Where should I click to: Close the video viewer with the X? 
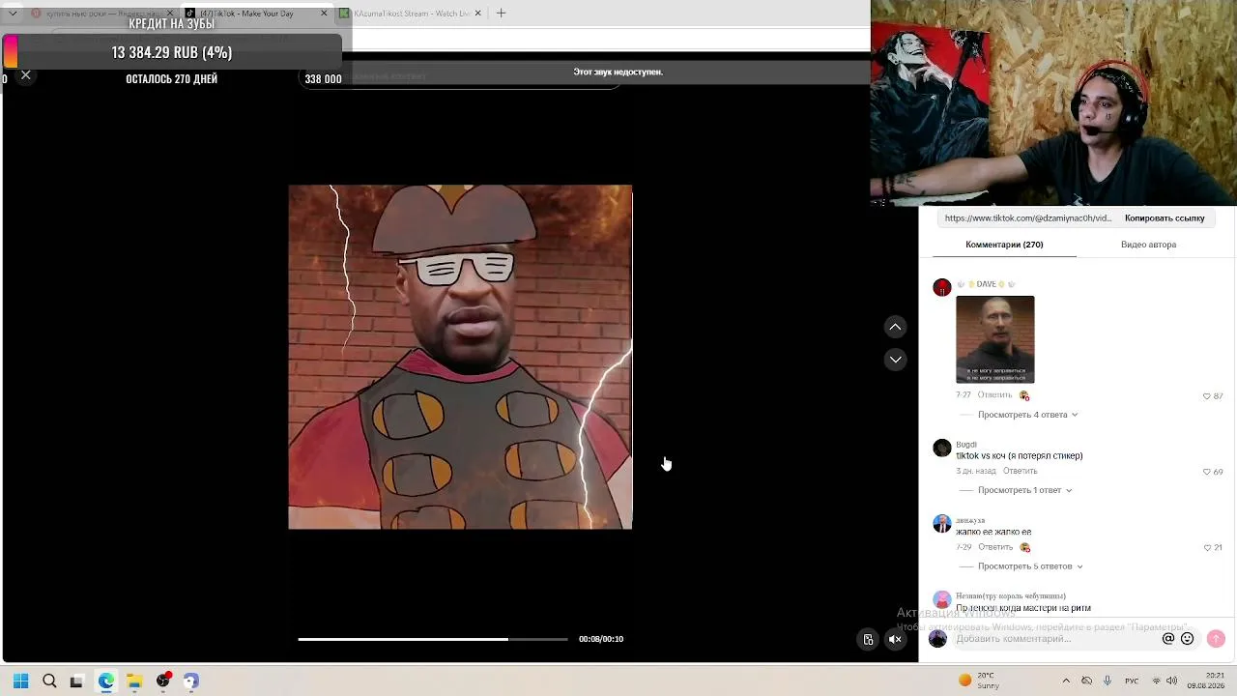[26, 74]
